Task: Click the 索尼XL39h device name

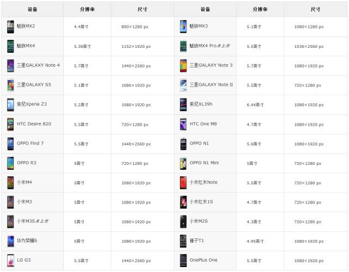Action: [x=201, y=104]
